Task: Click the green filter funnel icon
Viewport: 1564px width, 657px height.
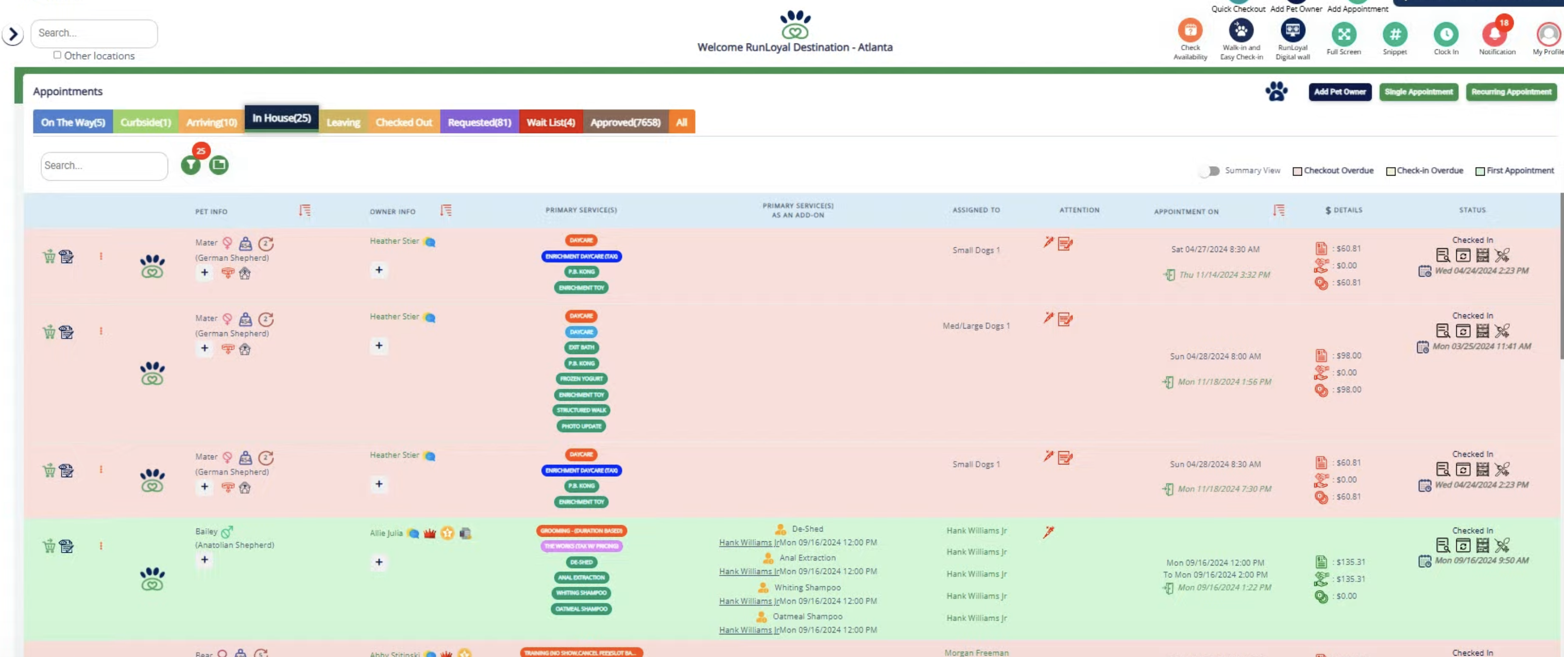Action: pos(191,165)
